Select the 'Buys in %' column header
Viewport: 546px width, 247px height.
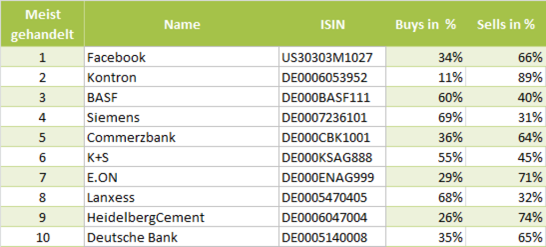click(x=425, y=25)
